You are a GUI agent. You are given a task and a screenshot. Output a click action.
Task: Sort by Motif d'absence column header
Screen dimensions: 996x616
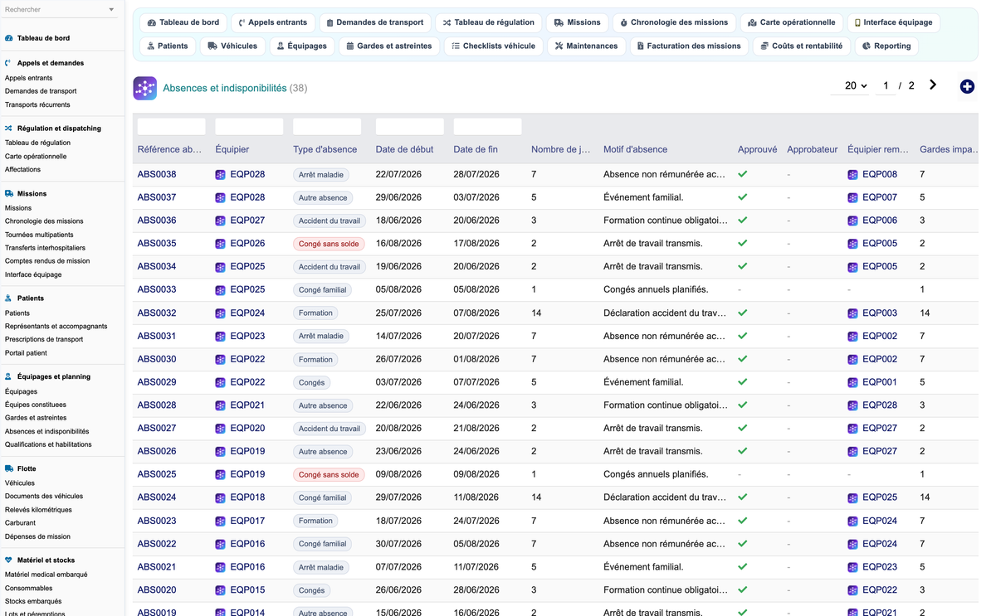pyautogui.click(x=635, y=149)
